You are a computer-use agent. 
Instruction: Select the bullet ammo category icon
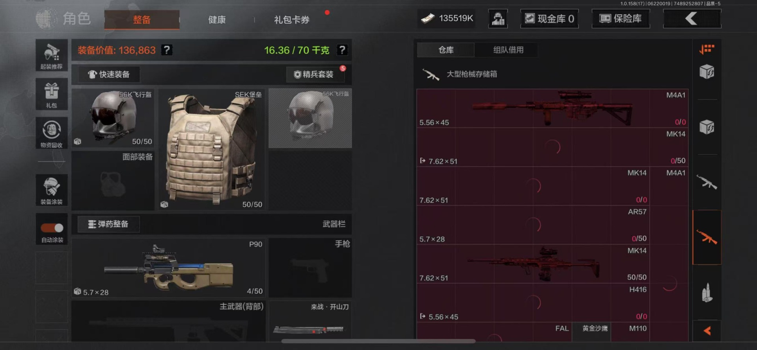(x=707, y=293)
